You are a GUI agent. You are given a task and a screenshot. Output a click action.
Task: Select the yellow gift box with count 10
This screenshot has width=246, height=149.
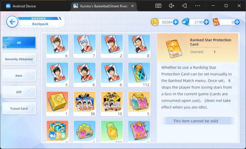(112, 104)
